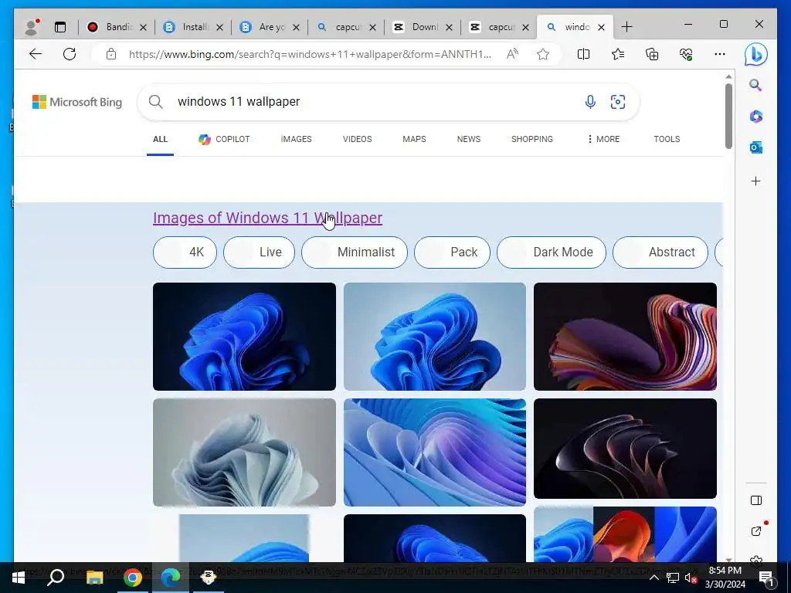Open the purple-orange wave wallpaper thumbnail
Image resolution: width=791 pixels, height=593 pixels.
click(x=625, y=337)
